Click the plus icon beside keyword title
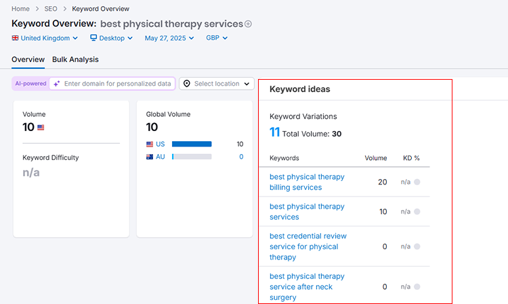 pos(248,24)
